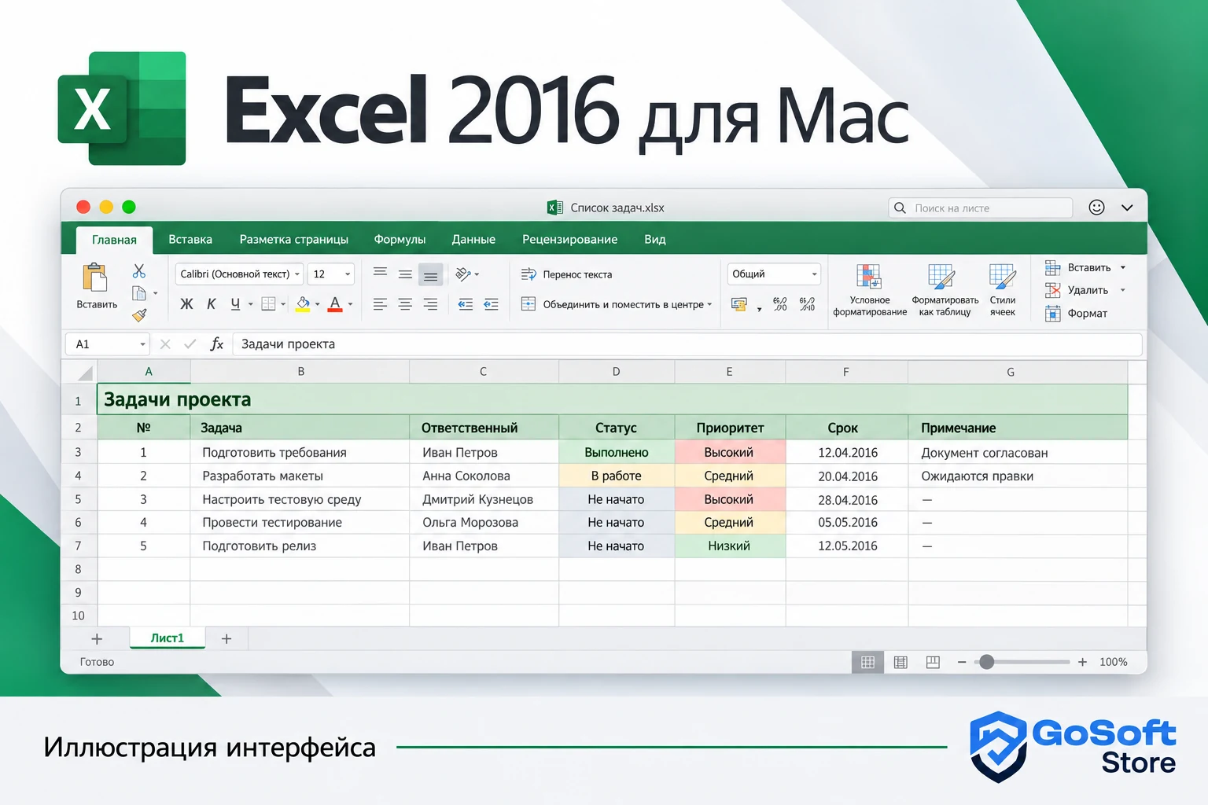Viewport: 1208px width, 805px height.
Task: Align text left in cell
Action: pos(380,304)
